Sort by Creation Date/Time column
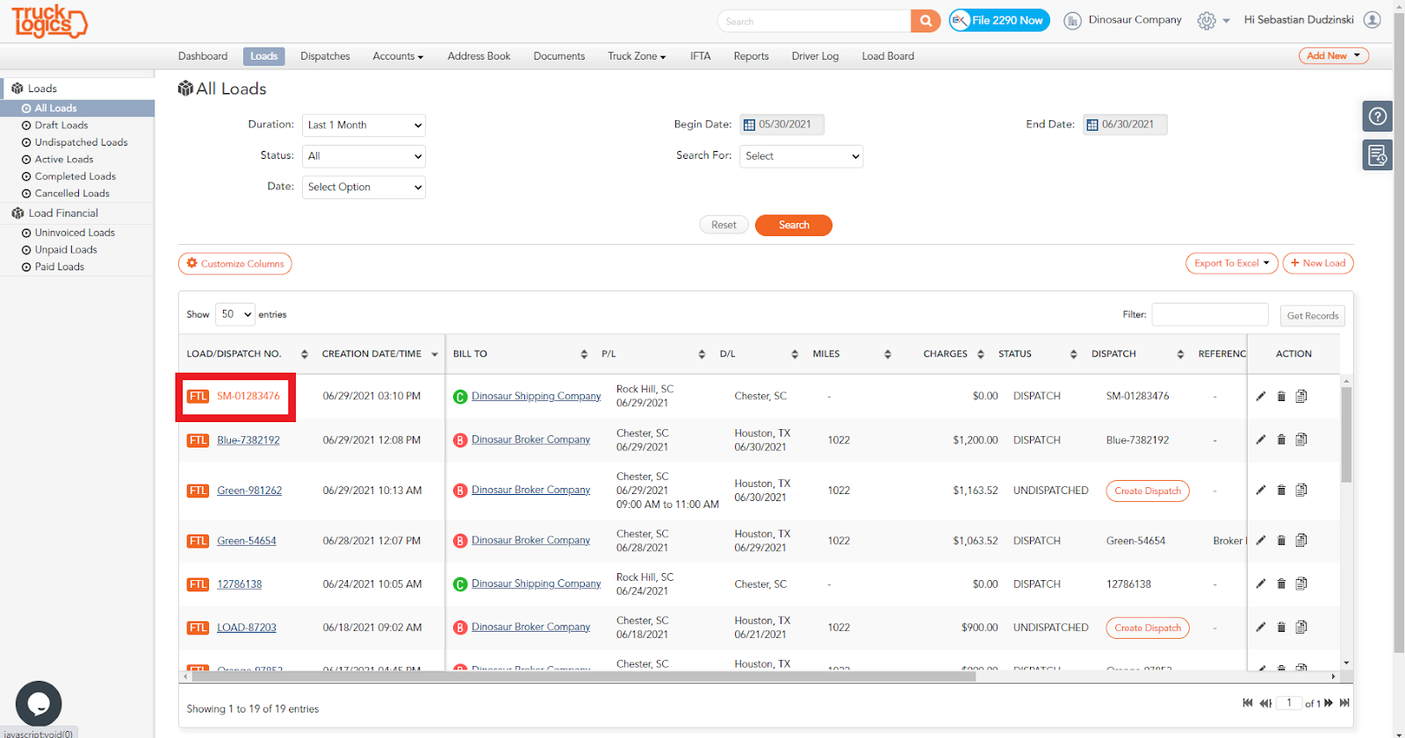 click(379, 354)
